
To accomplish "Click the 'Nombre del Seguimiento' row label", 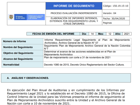I will (18, 47).
